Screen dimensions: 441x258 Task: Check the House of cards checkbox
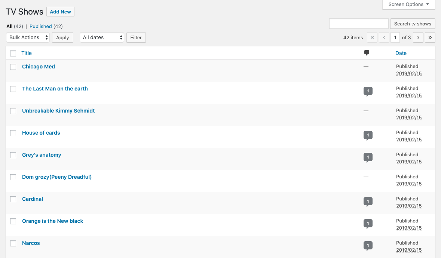(x=13, y=133)
